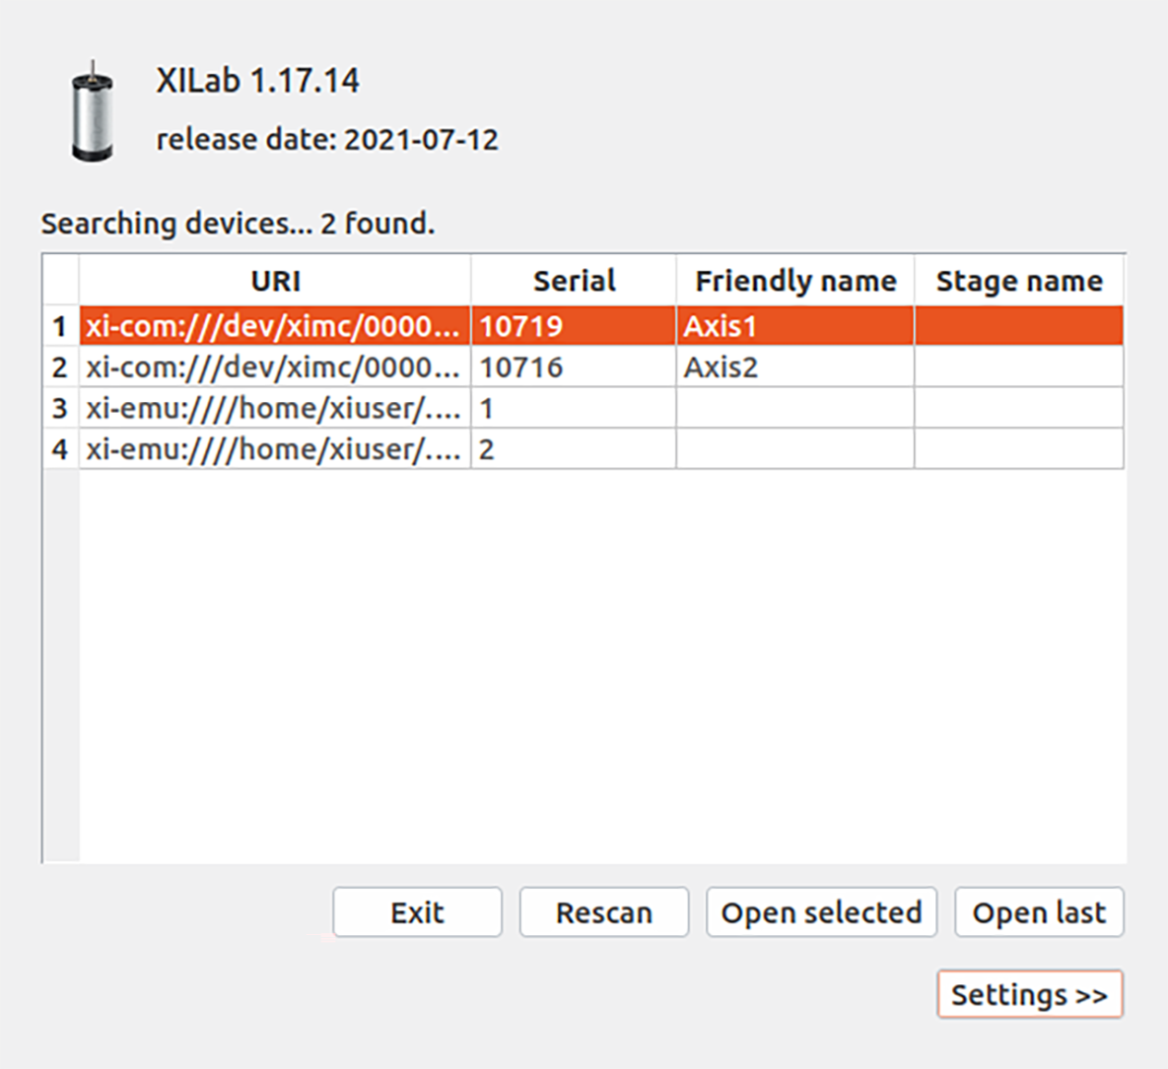Click row header number 3
Viewport: 1168px width, 1069px height.
[60, 408]
